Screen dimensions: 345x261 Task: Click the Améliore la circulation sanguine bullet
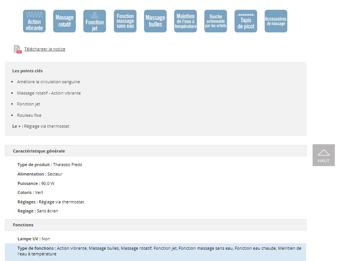click(x=48, y=82)
